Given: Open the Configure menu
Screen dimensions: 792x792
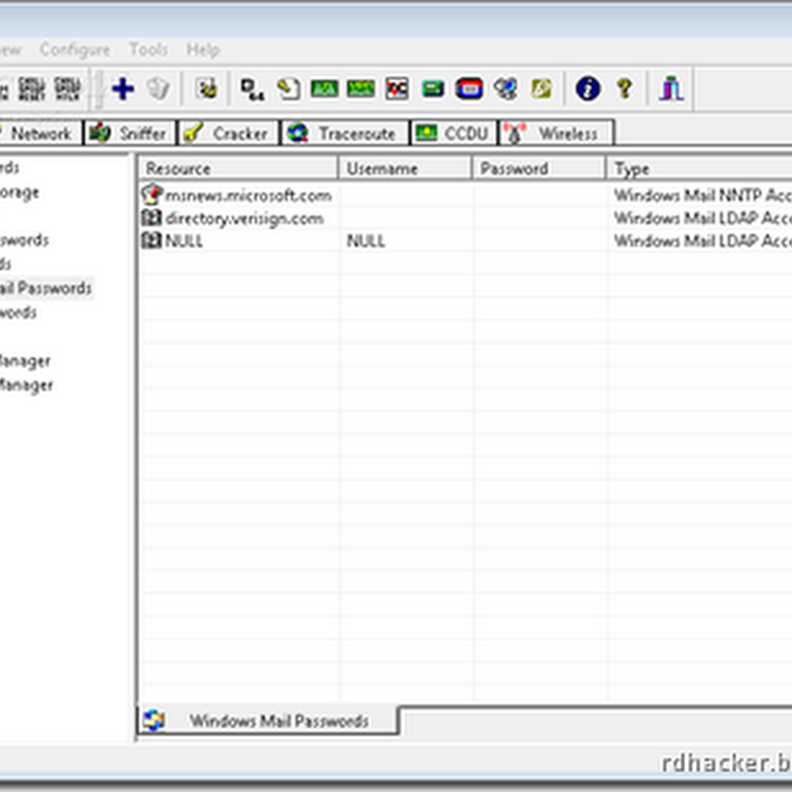Looking at the screenshot, I should (x=76, y=49).
